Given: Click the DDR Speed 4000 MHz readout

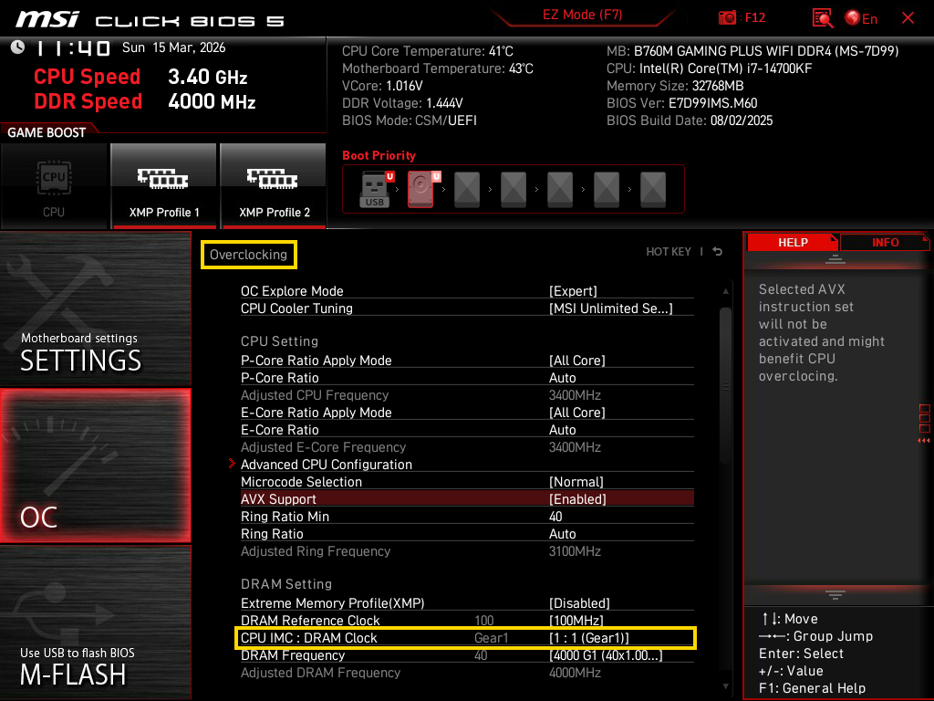Looking at the screenshot, I should pyautogui.click(x=145, y=101).
